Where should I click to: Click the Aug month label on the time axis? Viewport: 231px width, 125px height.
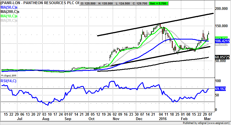[46, 119]
